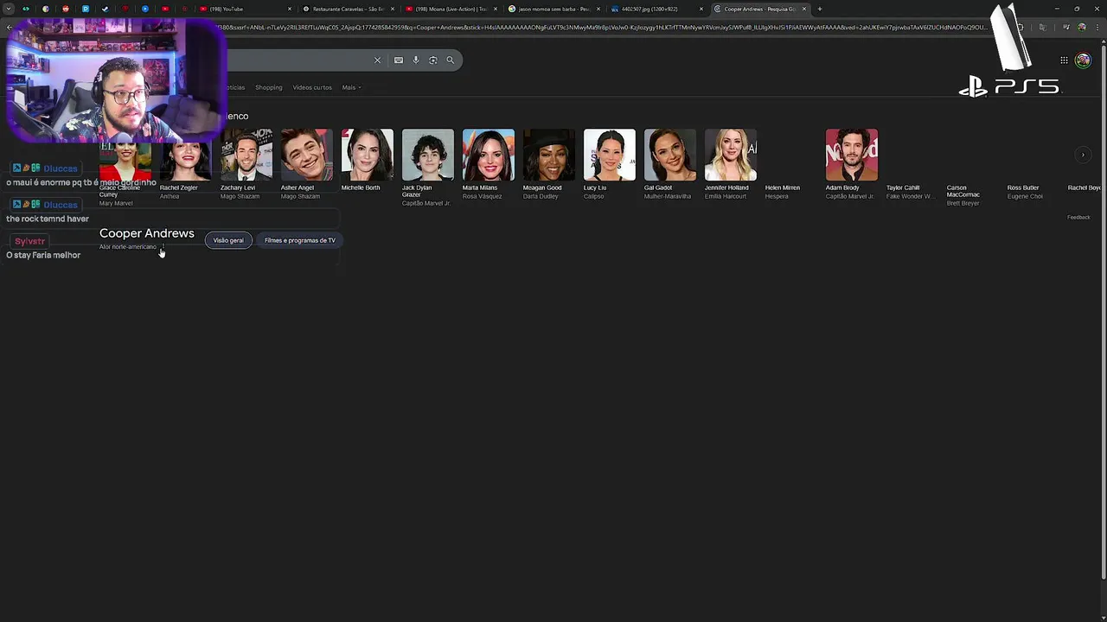Open a new browser tab
Viewport: 1107px width, 622px height.
pos(820,9)
